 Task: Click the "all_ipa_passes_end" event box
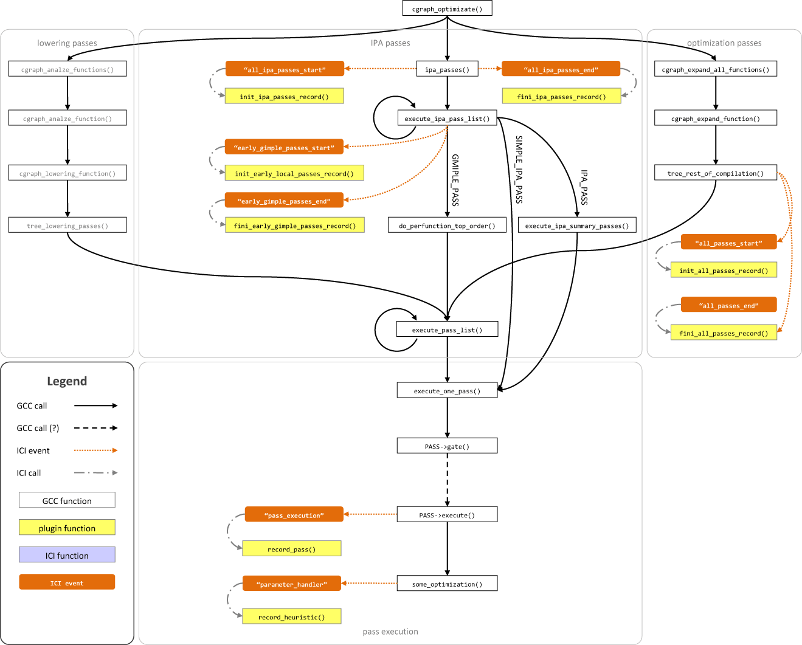pos(561,69)
